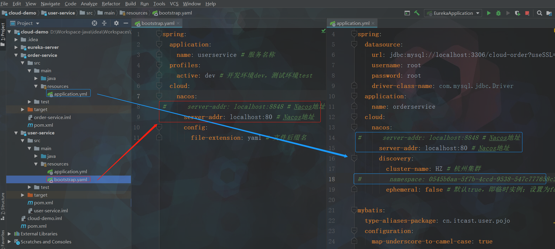Expand the eureka-server module

16,47
